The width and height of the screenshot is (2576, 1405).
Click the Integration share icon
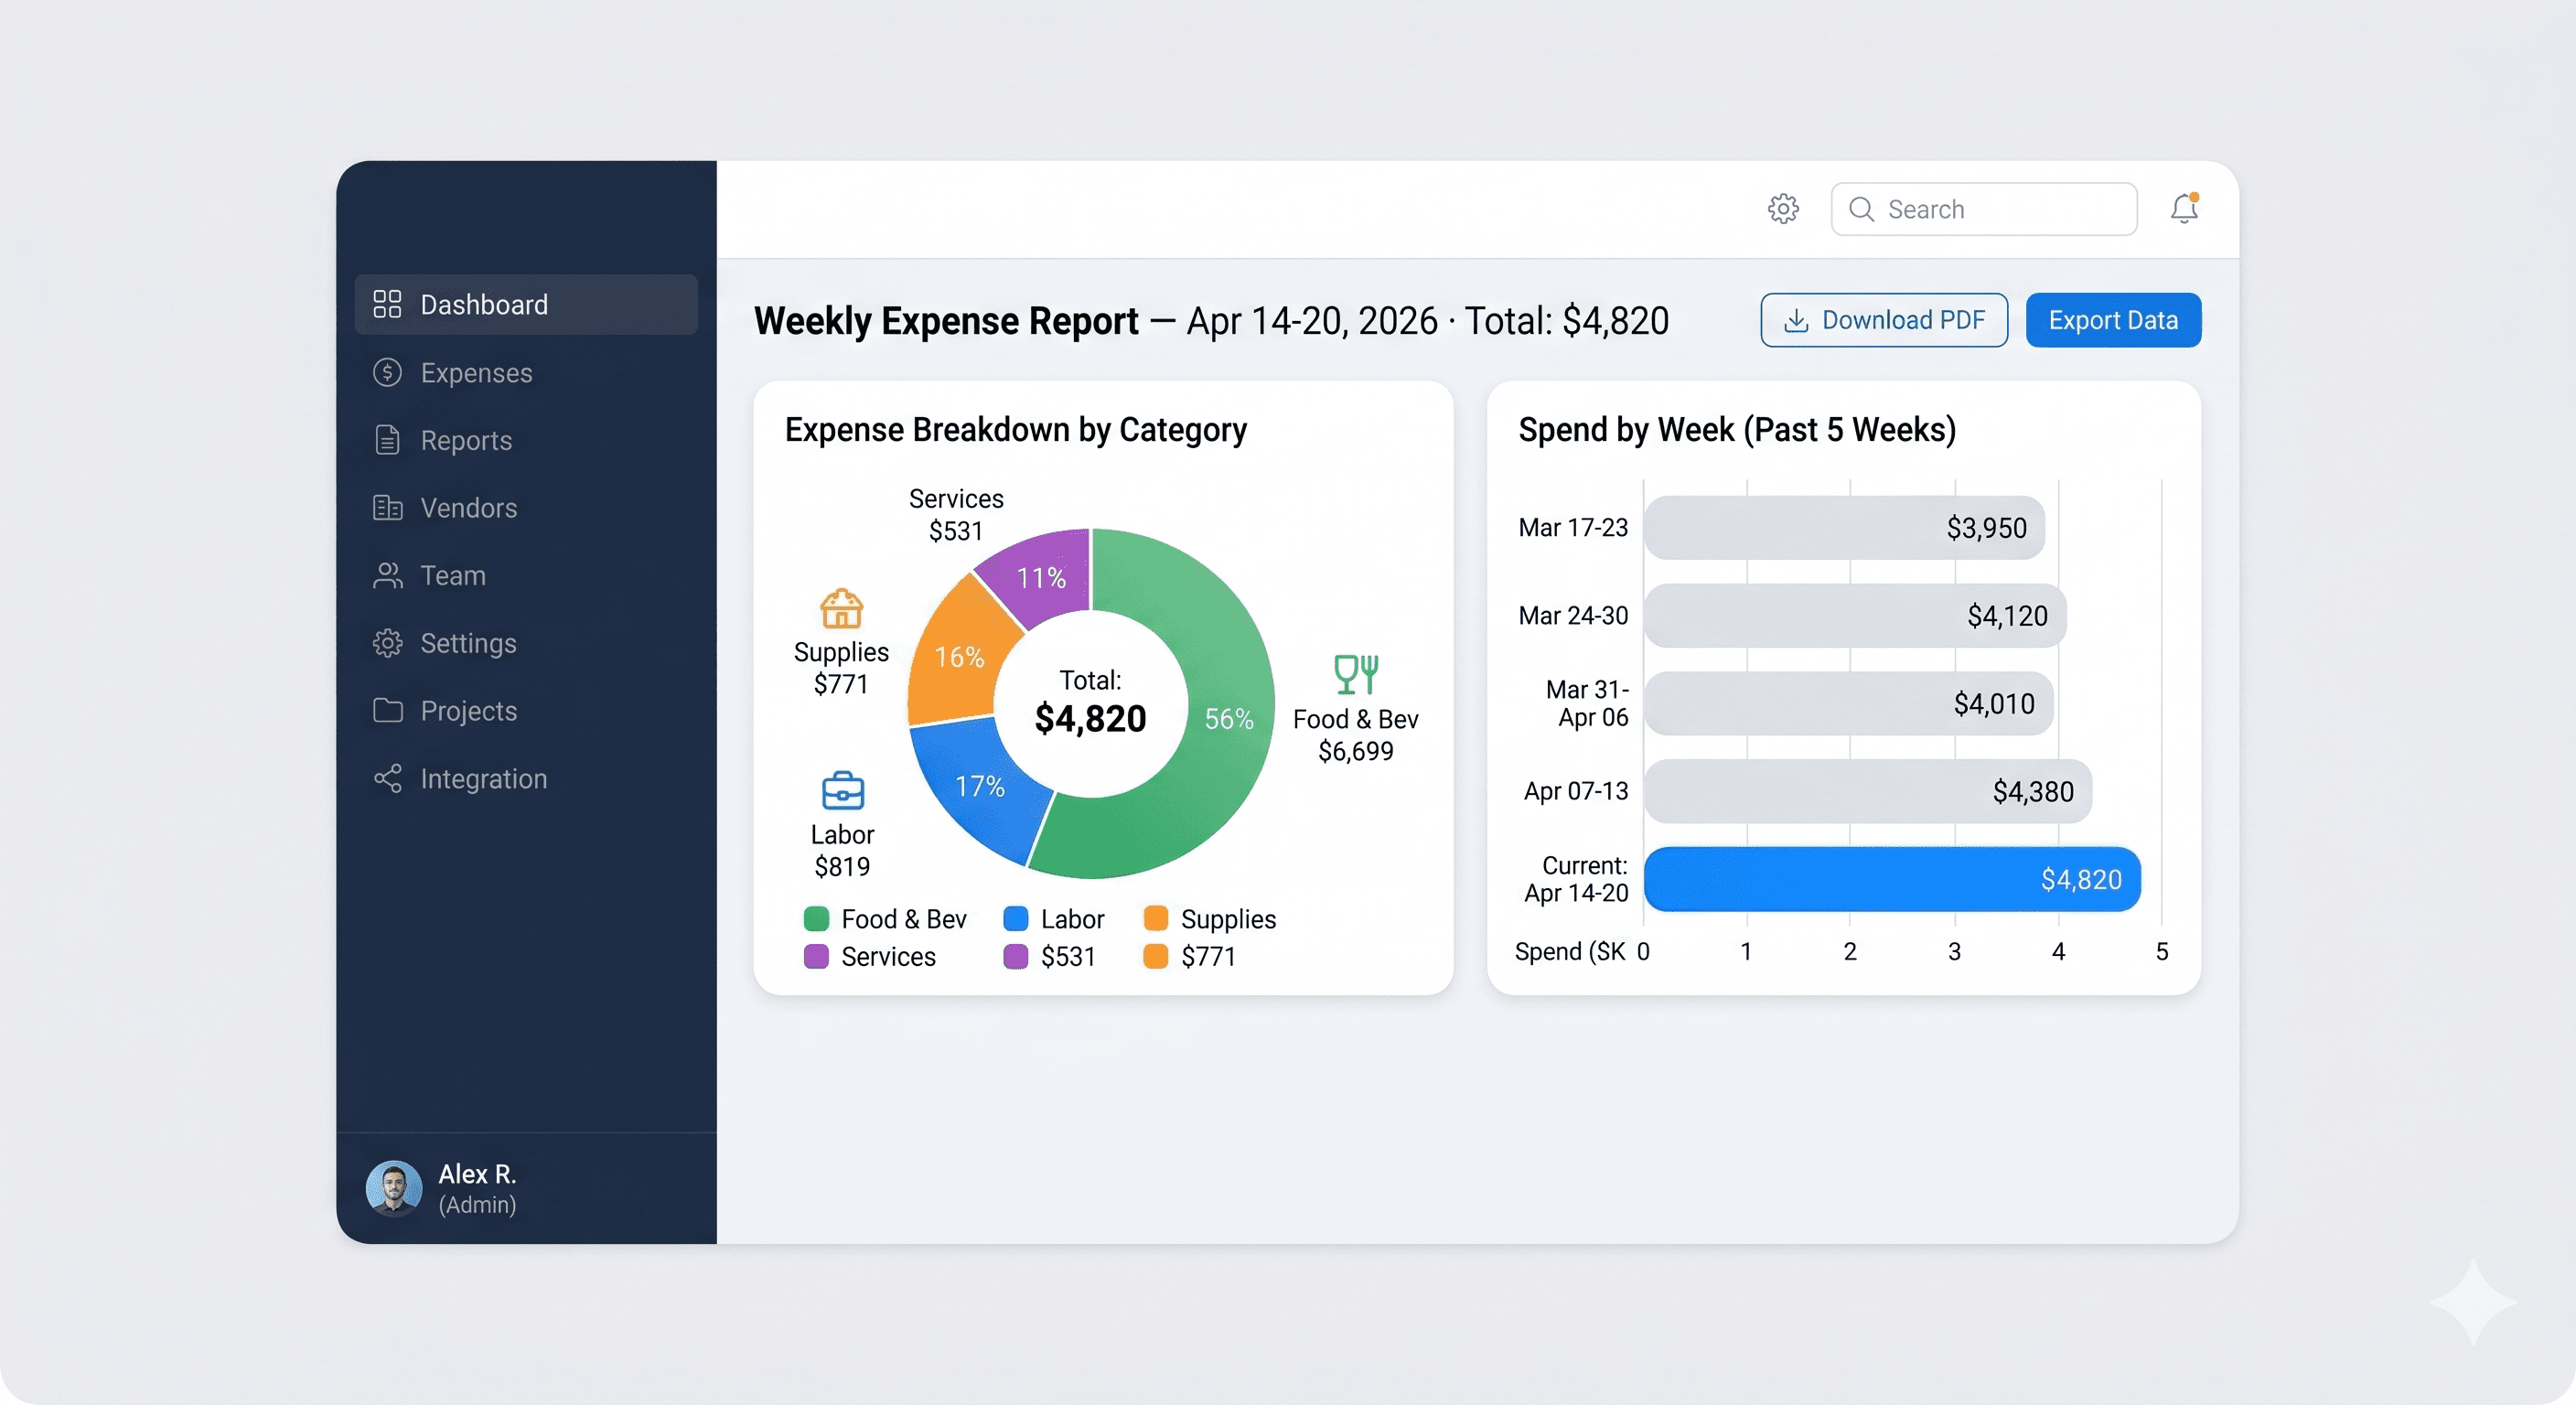coord(389,778)
